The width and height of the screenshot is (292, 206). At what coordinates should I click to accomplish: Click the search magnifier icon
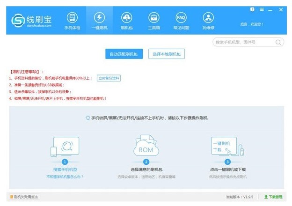278,42
